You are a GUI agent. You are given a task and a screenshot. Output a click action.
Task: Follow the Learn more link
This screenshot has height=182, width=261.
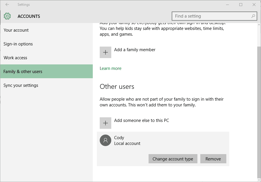pos(110,68)
